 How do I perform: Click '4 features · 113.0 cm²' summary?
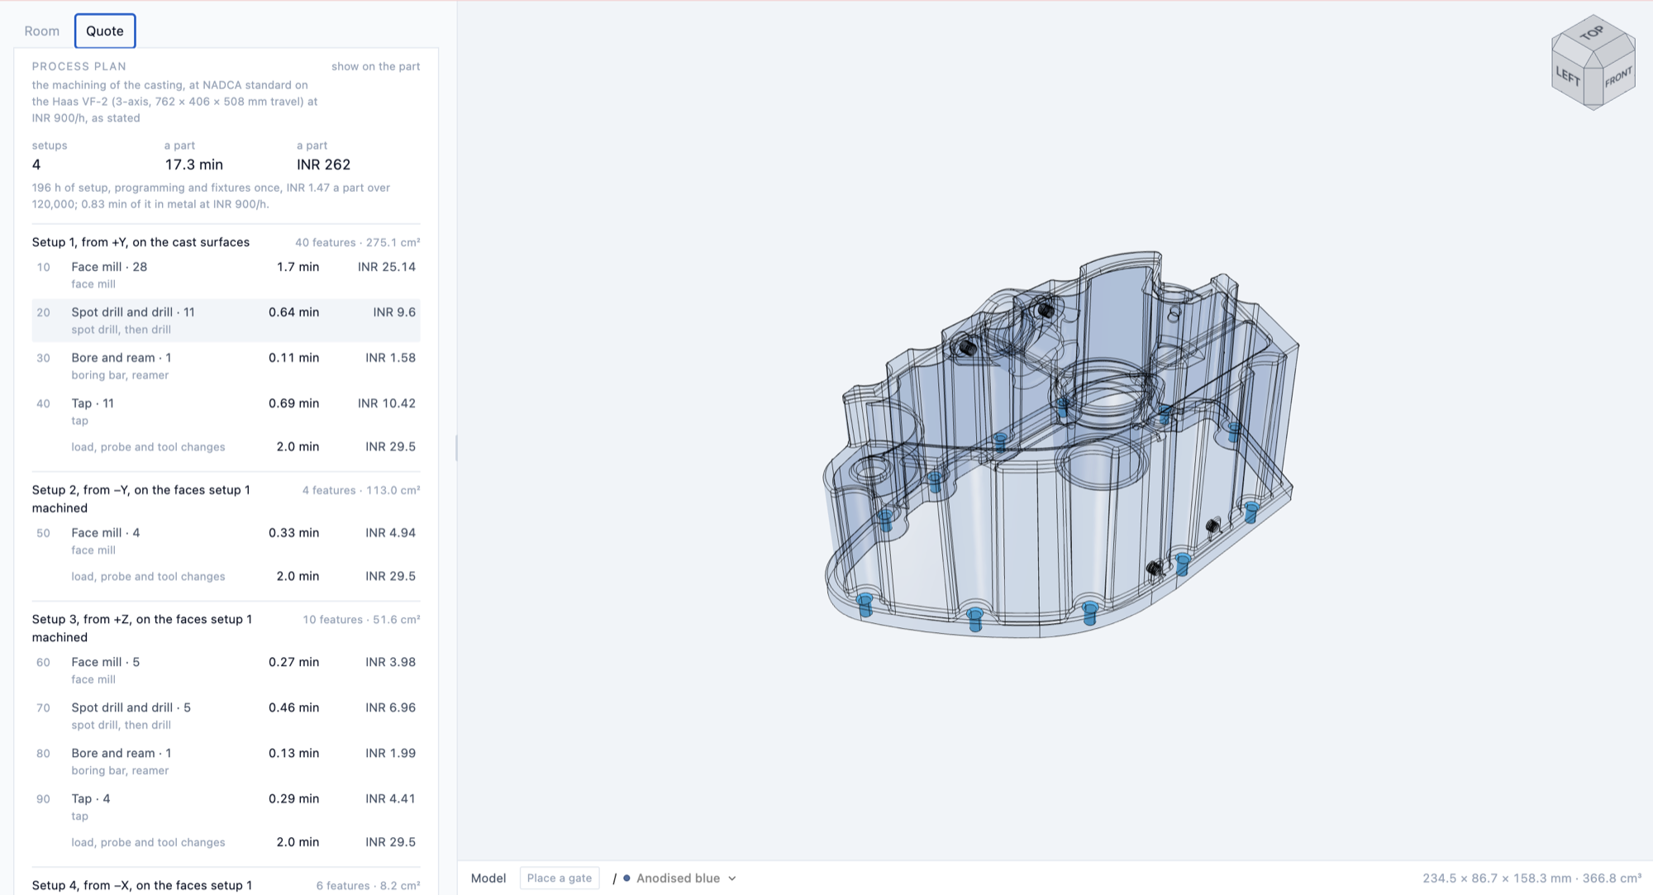(x=361, y=490)
